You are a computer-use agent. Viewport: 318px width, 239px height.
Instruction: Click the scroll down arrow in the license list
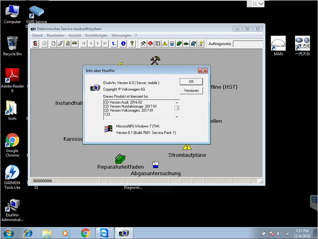pyautogui.click(x=177, y=117)
